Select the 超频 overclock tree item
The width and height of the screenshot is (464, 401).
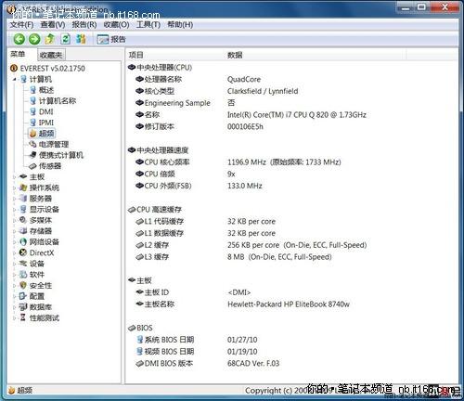click(x=46, y=134)
